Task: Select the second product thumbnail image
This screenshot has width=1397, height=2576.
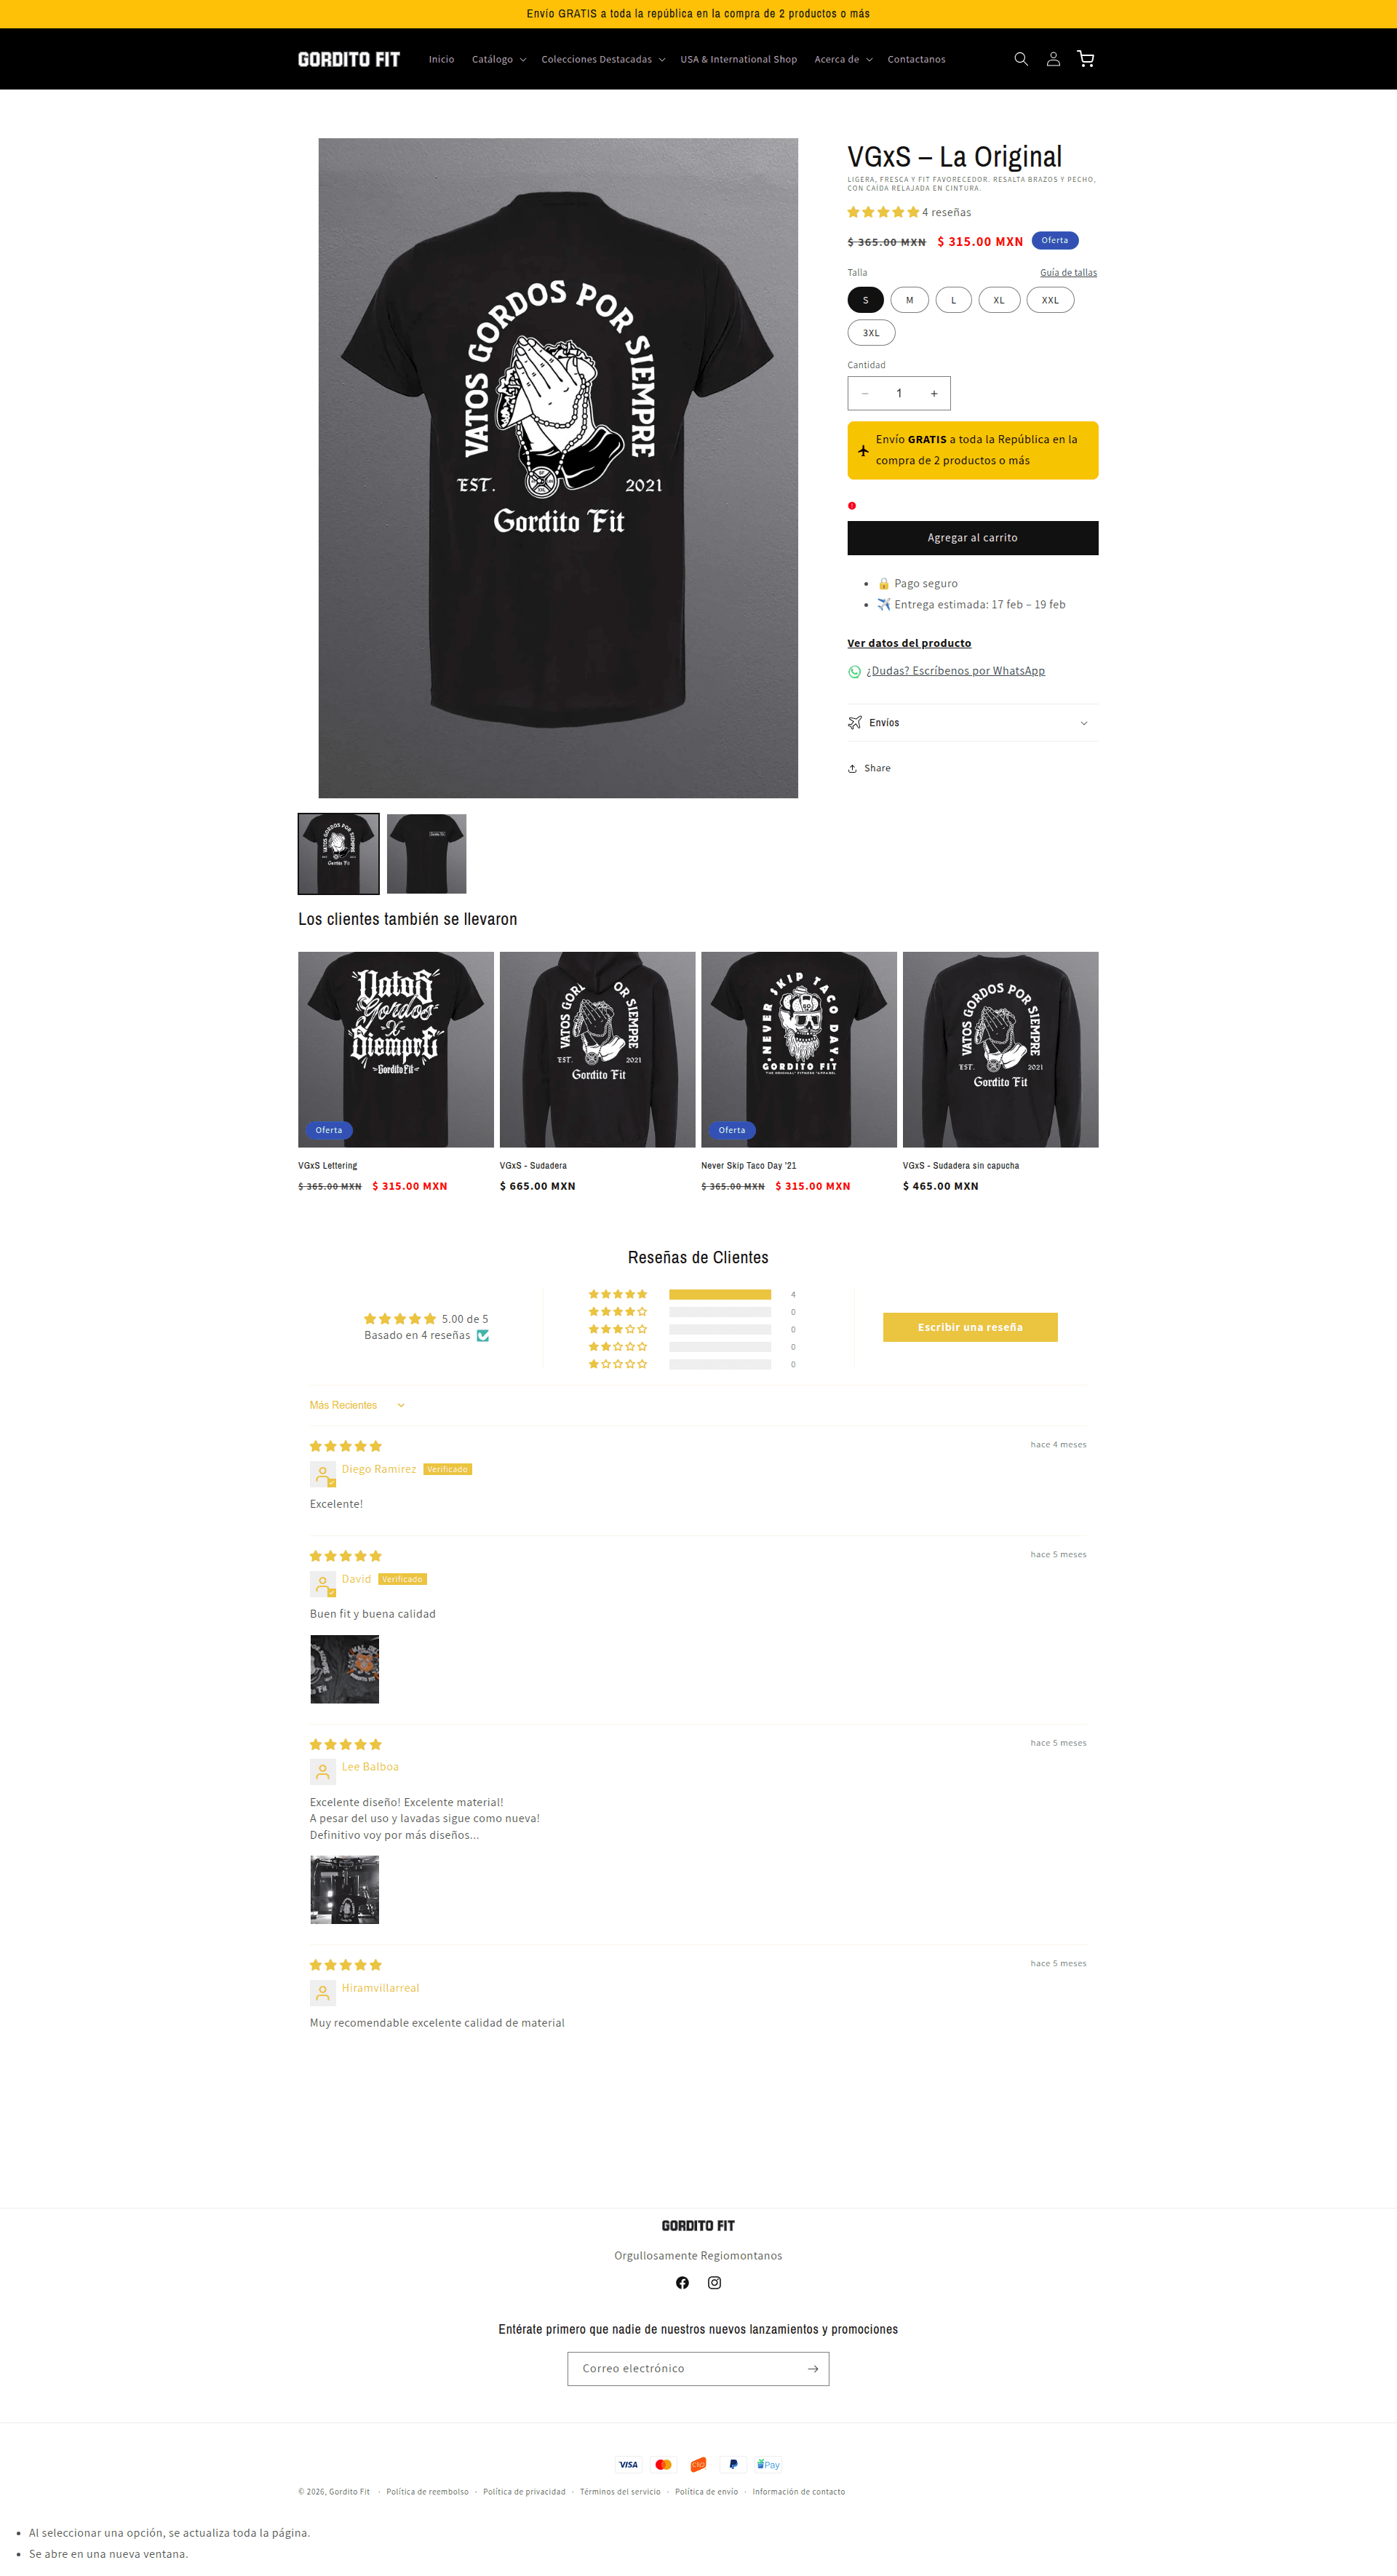Action: pos(426,853)
